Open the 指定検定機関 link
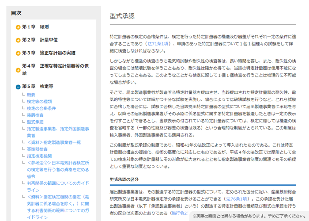 tap(39, 156)
